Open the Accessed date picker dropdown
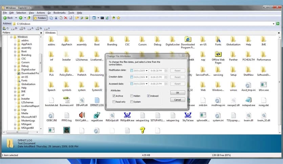 pyautogui.click(x=147, y=84)
